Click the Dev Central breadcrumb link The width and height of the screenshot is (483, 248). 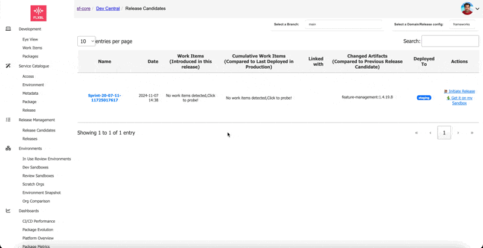[x=108, y=8]
